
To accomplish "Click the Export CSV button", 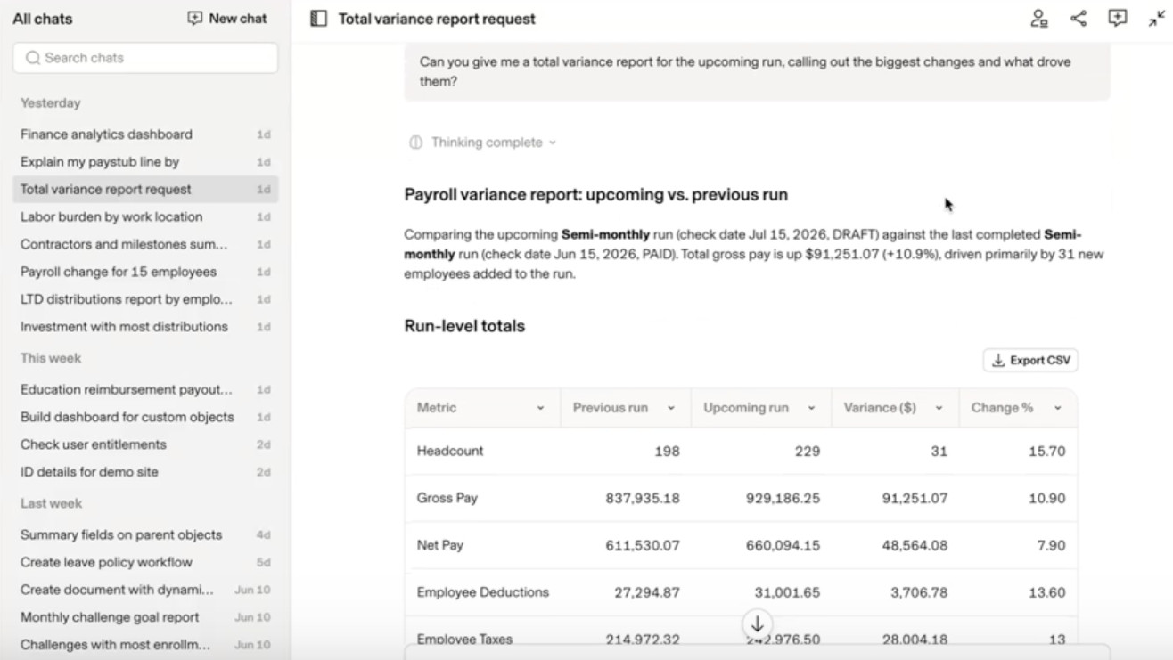I will pos(1030,361).
